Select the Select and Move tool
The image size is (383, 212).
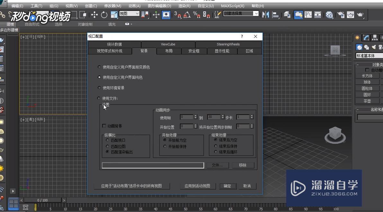point(95,15)
